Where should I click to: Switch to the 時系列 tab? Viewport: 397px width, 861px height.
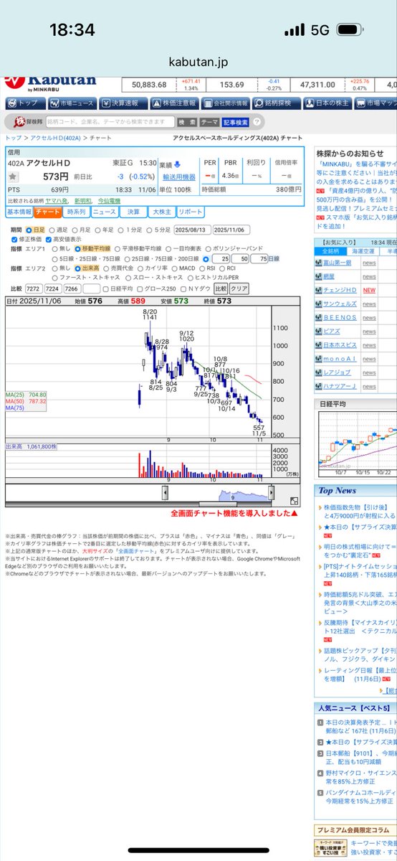[75, 212]
